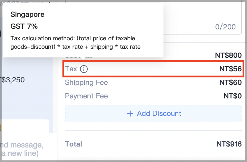The width and height of the screenshot is (247, 162).
Task: Click the NT$60 shipping fee amount
Action: point(231,82)
